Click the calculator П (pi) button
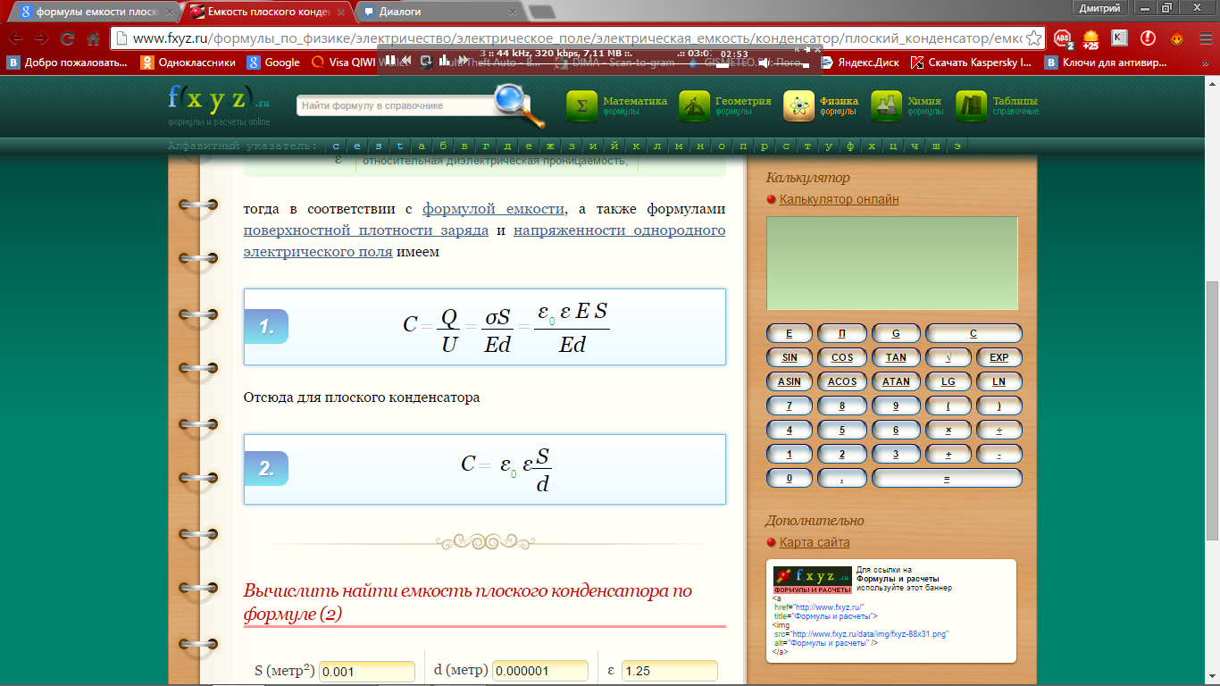This screenshot has width=1220, height=686. click(842, 333)
